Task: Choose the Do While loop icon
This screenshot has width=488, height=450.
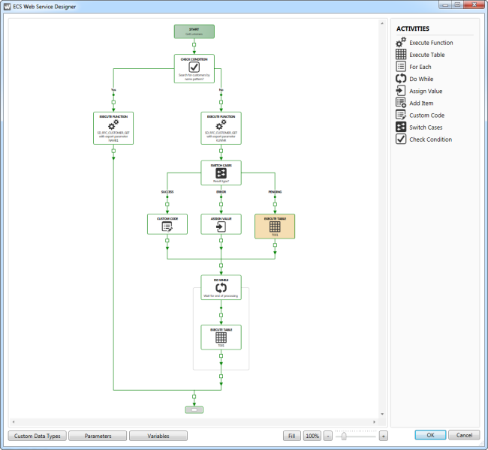Action: (x=401, y=79)
